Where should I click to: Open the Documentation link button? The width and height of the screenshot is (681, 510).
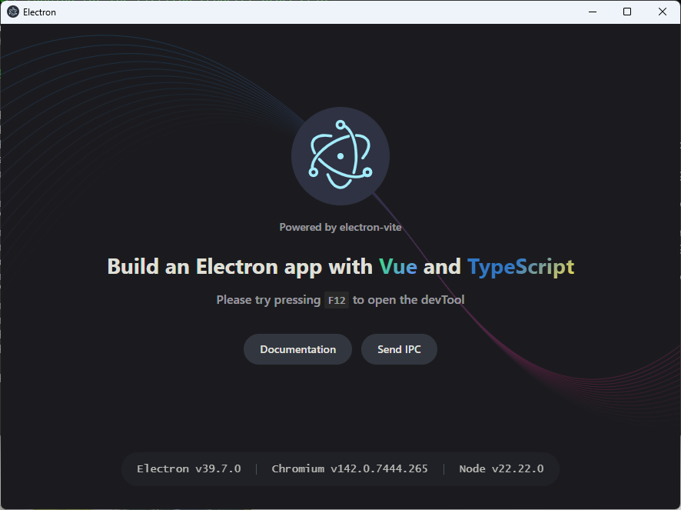pos(297,349)
